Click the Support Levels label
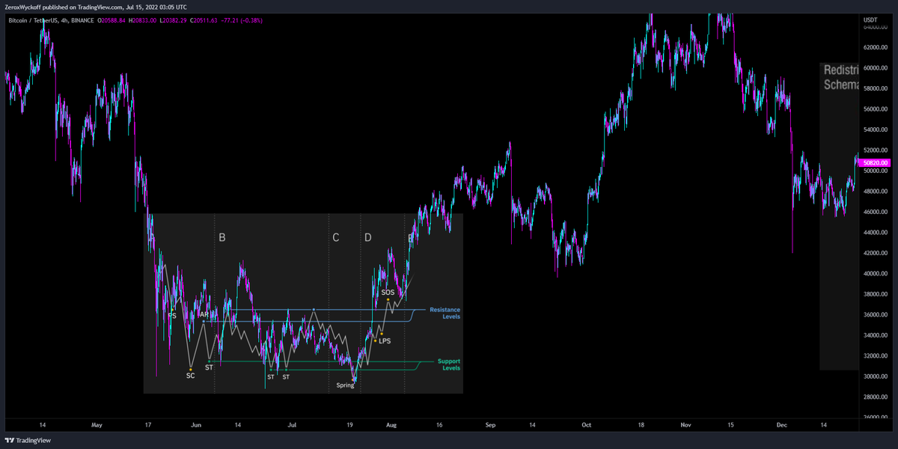This screenshot has height=449, width=898. point(449,364)
